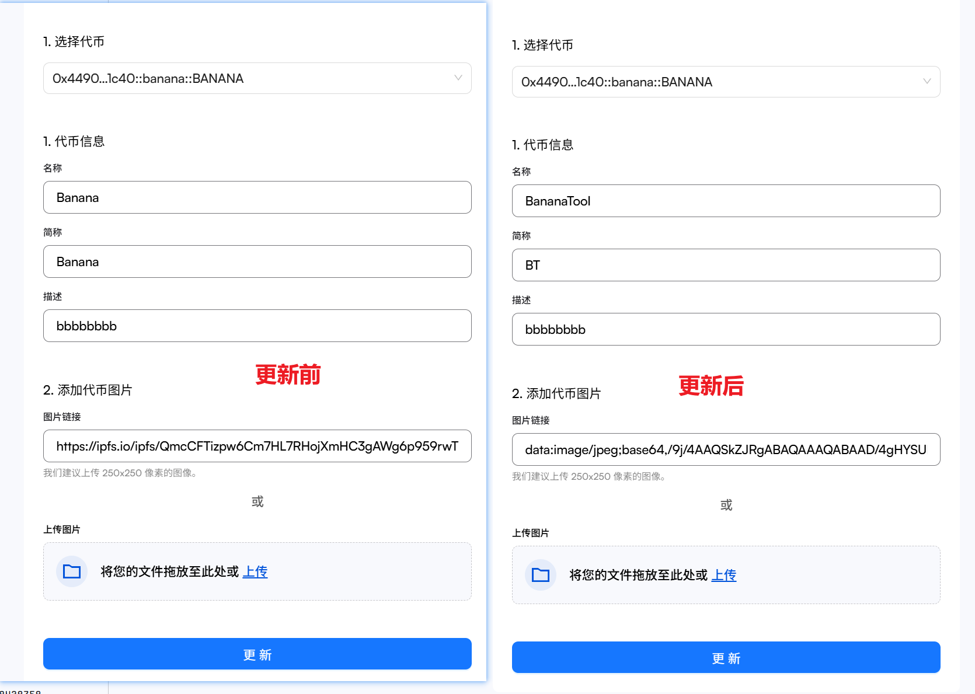Expand the chevron of the 更新前 token selector

[458, 78]
